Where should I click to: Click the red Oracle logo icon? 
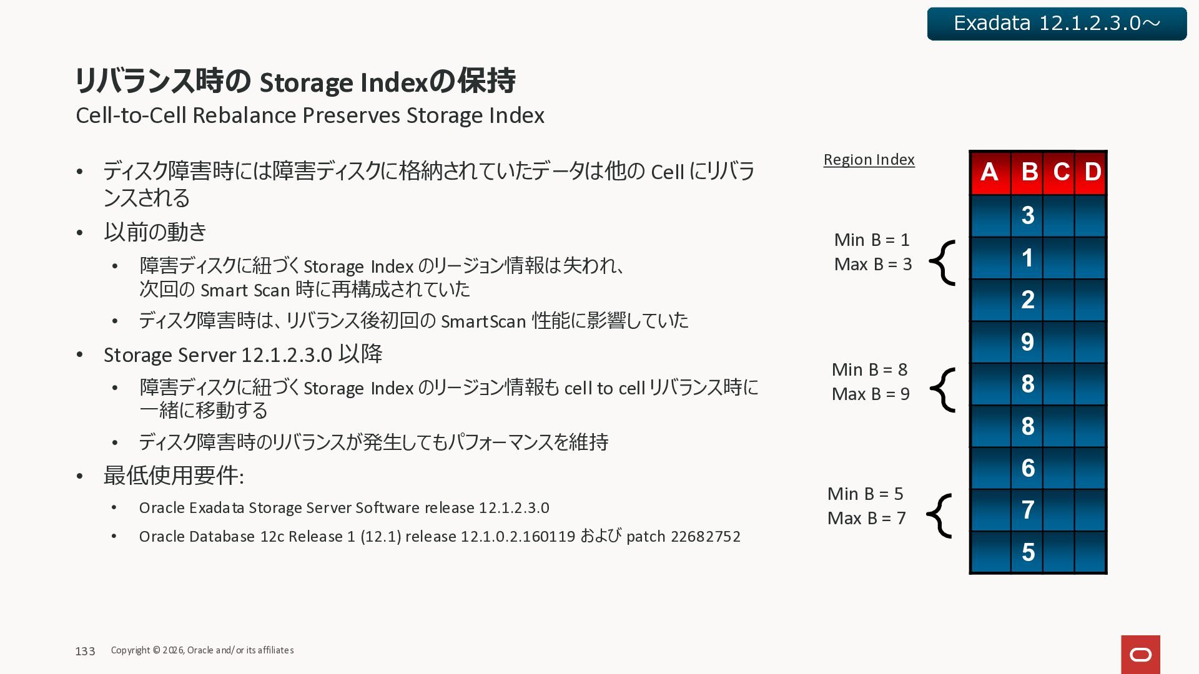[1140, 654]
